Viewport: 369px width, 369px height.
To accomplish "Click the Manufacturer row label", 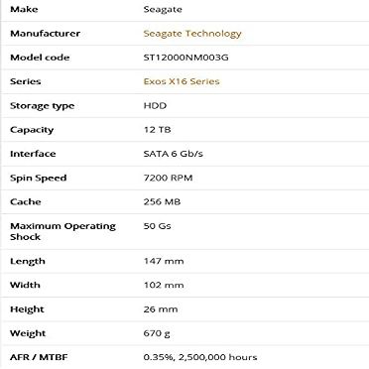I will [x=46, y=34].
